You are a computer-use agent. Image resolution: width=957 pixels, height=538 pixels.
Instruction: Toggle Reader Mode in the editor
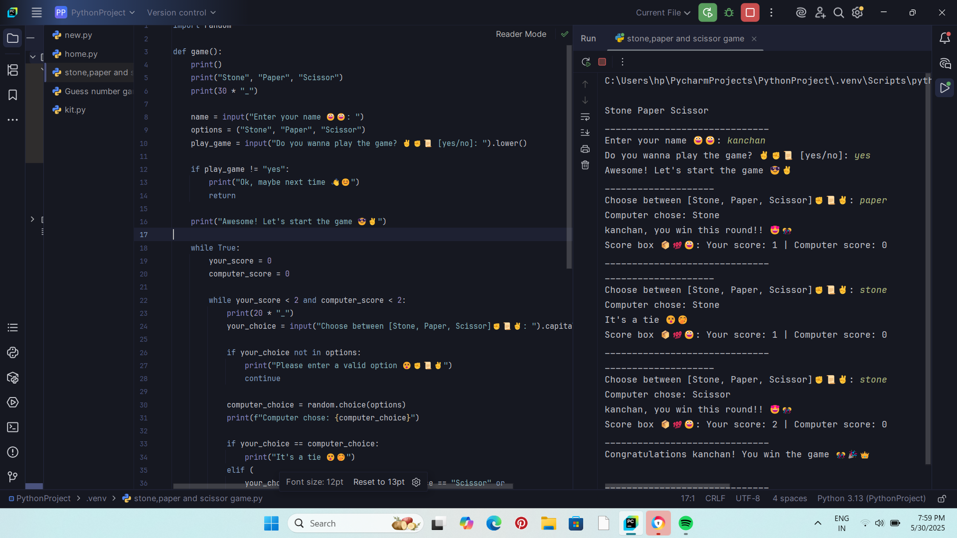(x=521, y=34)
